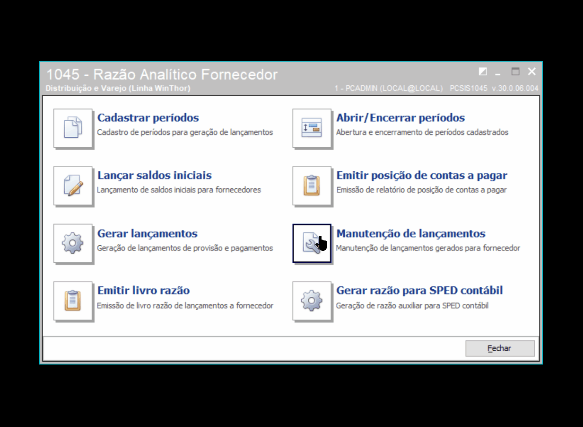The height and width of the screenshot is (427, 583).
Task: Click text 'Cadastro de períodos para geração de lançamentos'
Action: click(185, 133)
